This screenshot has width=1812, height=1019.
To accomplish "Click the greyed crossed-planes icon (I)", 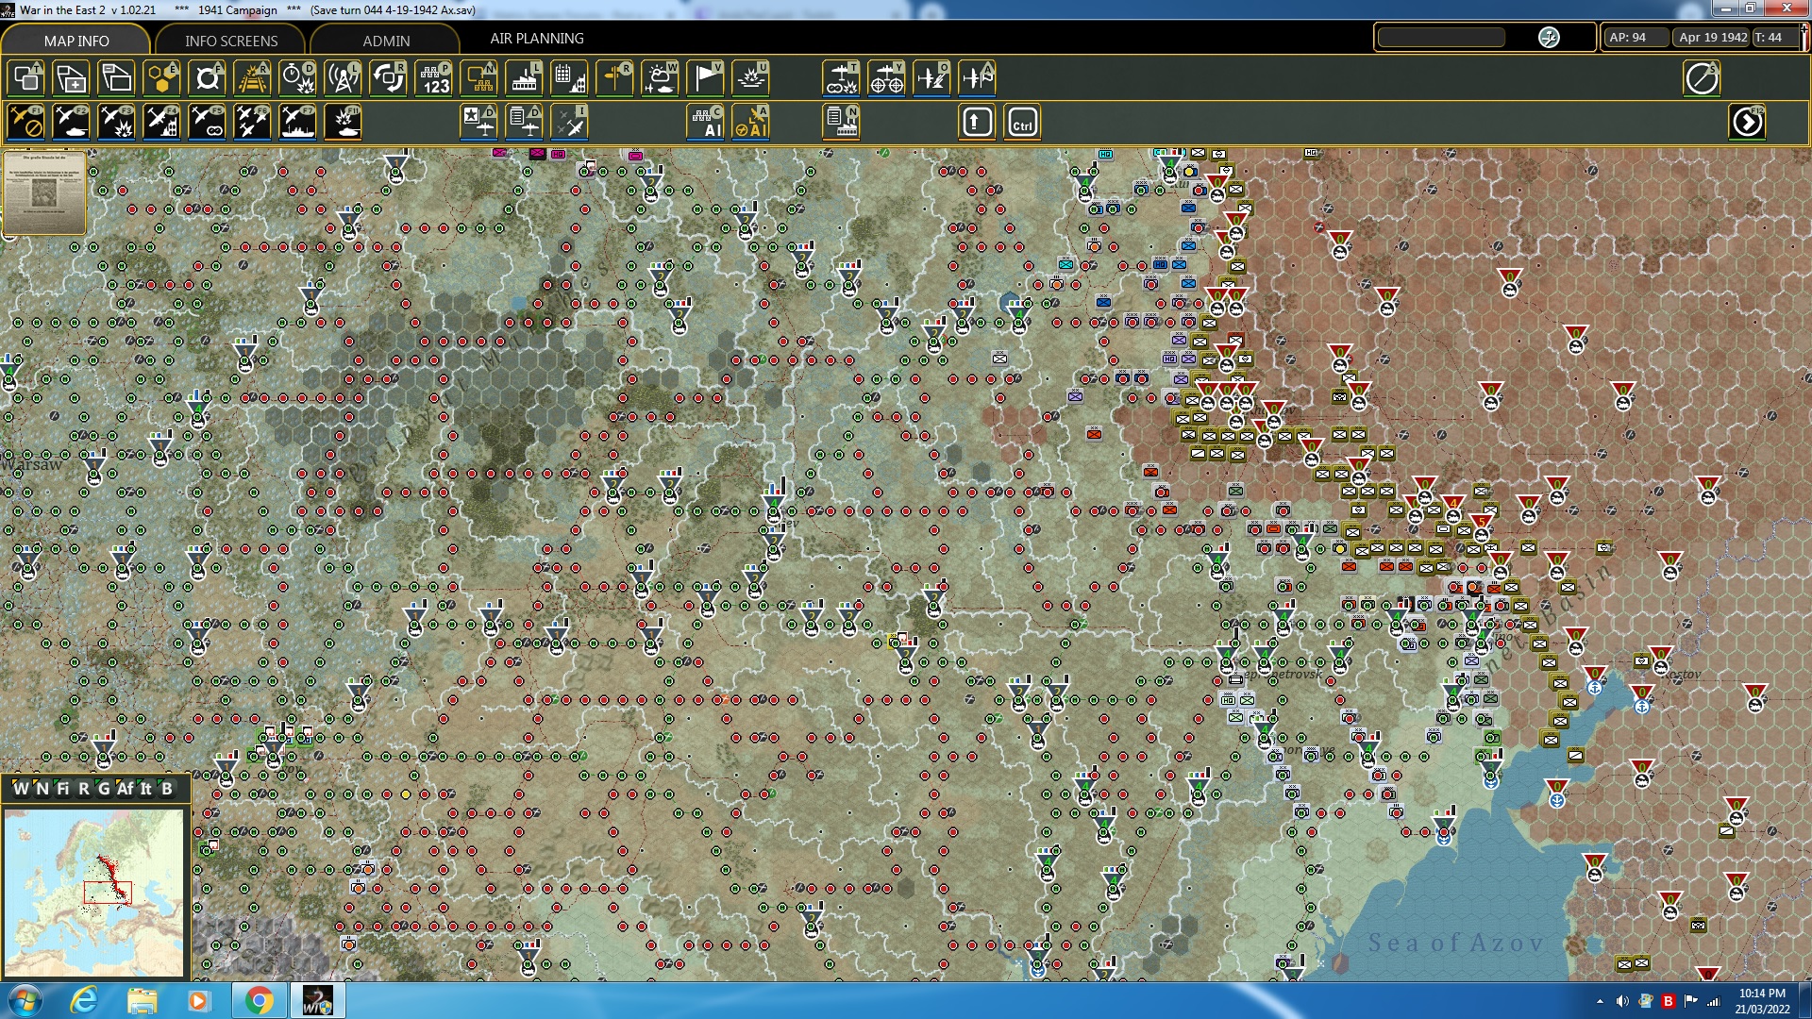I will 570,122.
